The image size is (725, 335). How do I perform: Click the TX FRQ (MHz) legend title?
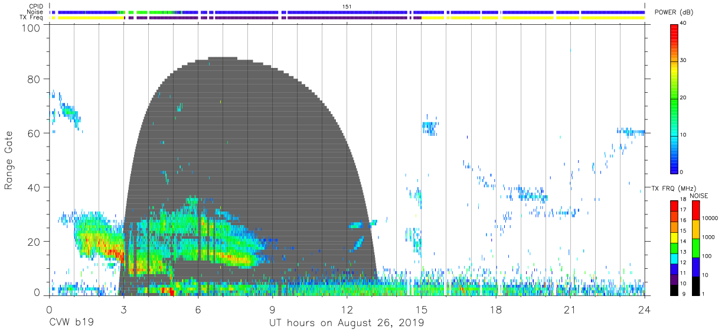673,188
